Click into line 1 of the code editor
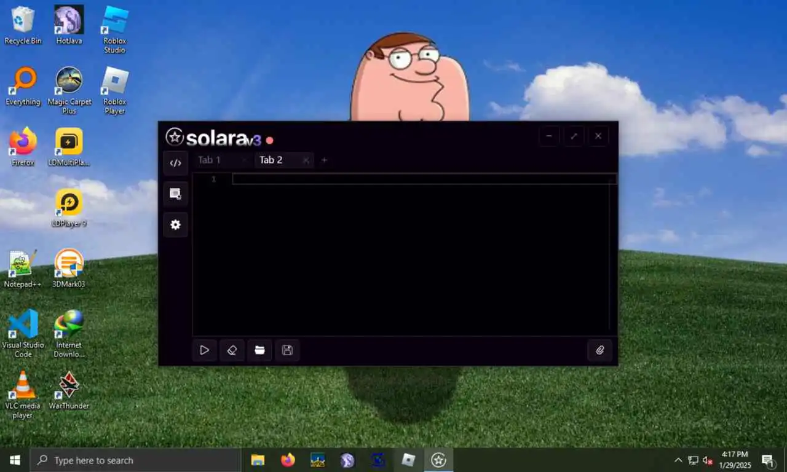 point(424,179)
